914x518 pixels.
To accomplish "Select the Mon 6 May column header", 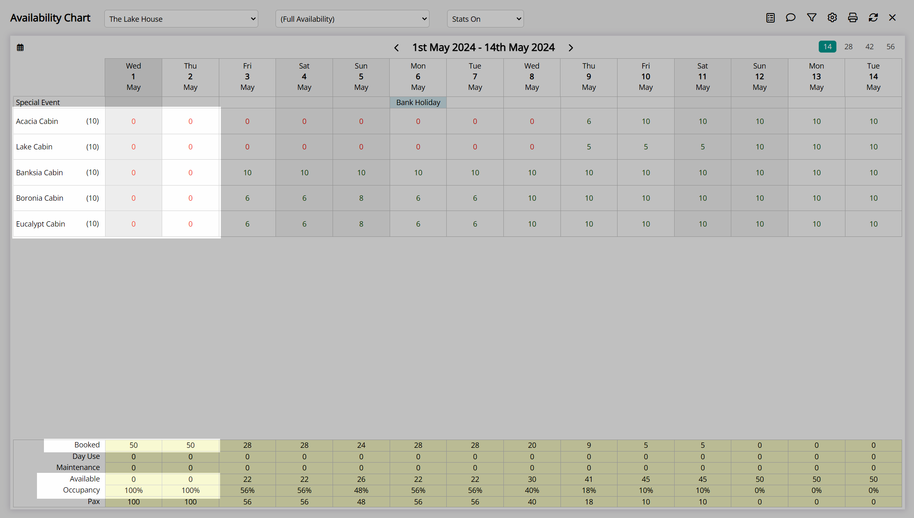I will (x=418, y=77).
